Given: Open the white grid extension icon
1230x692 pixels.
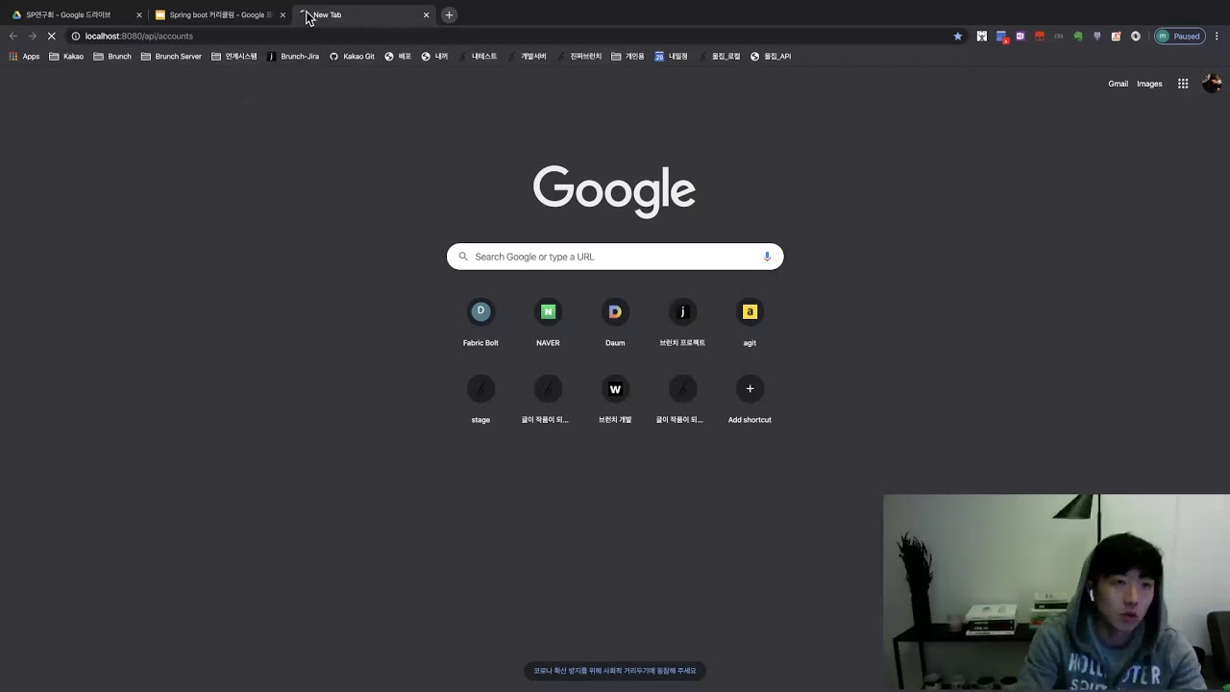Looking at the screenshot, I should tap(982, 36).
